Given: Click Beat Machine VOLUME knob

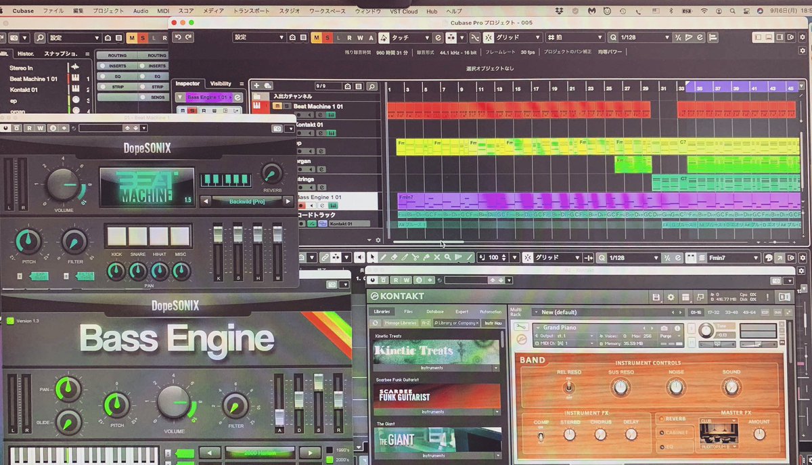Looking at the screenshot, I should pos(62,184).
